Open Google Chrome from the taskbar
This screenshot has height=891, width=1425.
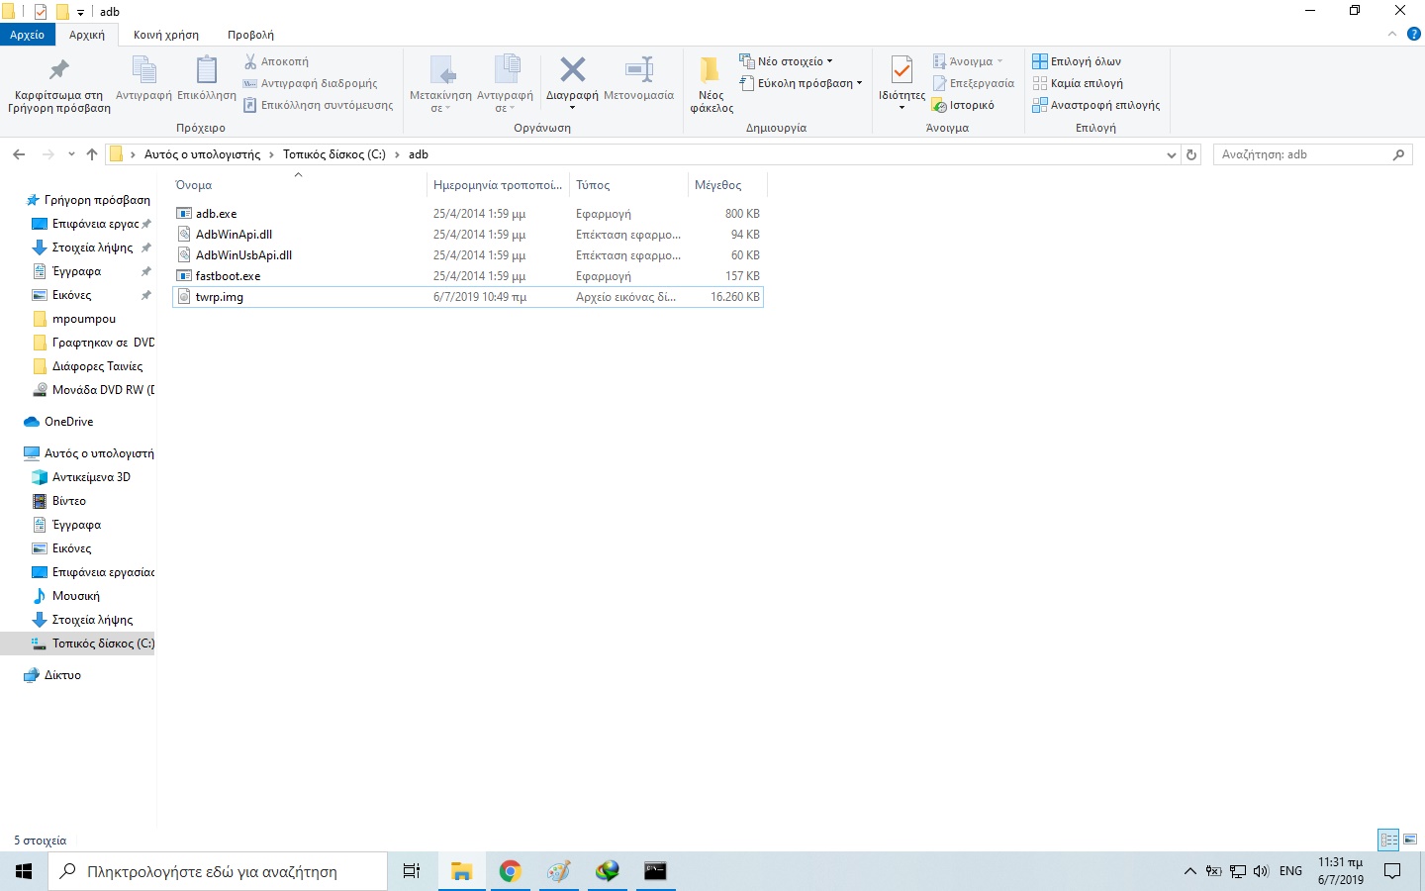click(510, 871)
